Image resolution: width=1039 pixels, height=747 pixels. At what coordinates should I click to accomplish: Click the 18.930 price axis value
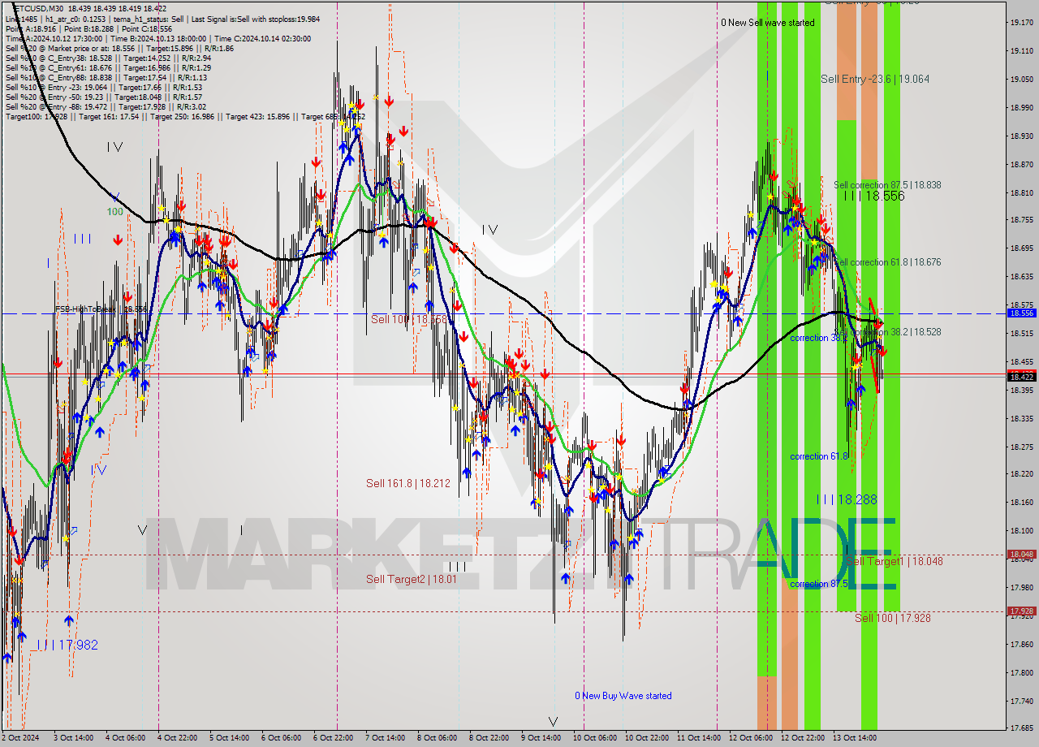[1021, 136]
